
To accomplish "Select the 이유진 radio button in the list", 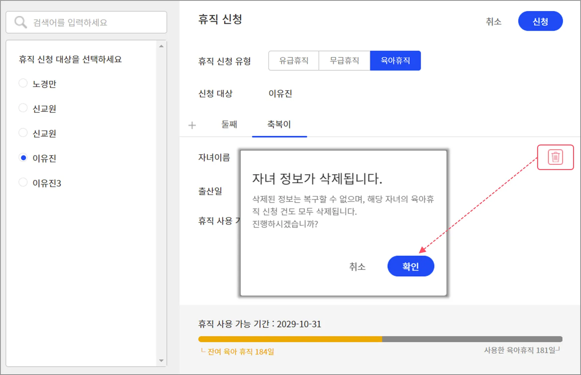I will pos(23,158).
